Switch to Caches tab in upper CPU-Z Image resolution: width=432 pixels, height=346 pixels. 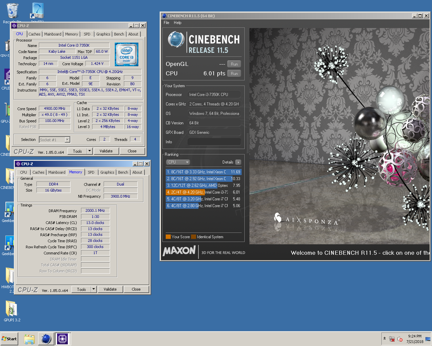[34, 34]
